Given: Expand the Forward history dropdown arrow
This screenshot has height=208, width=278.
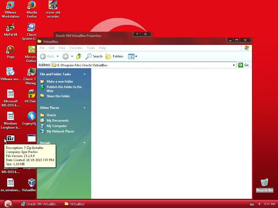Looking at the screenshot, I should coord(72,56).
